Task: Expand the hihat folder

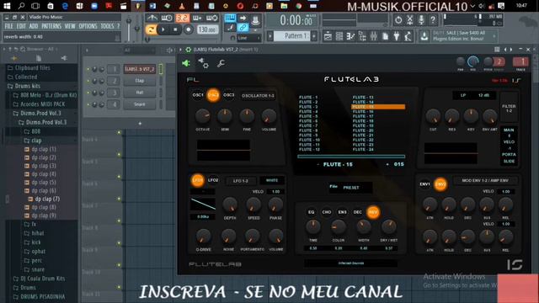Action: pos(34,233)
